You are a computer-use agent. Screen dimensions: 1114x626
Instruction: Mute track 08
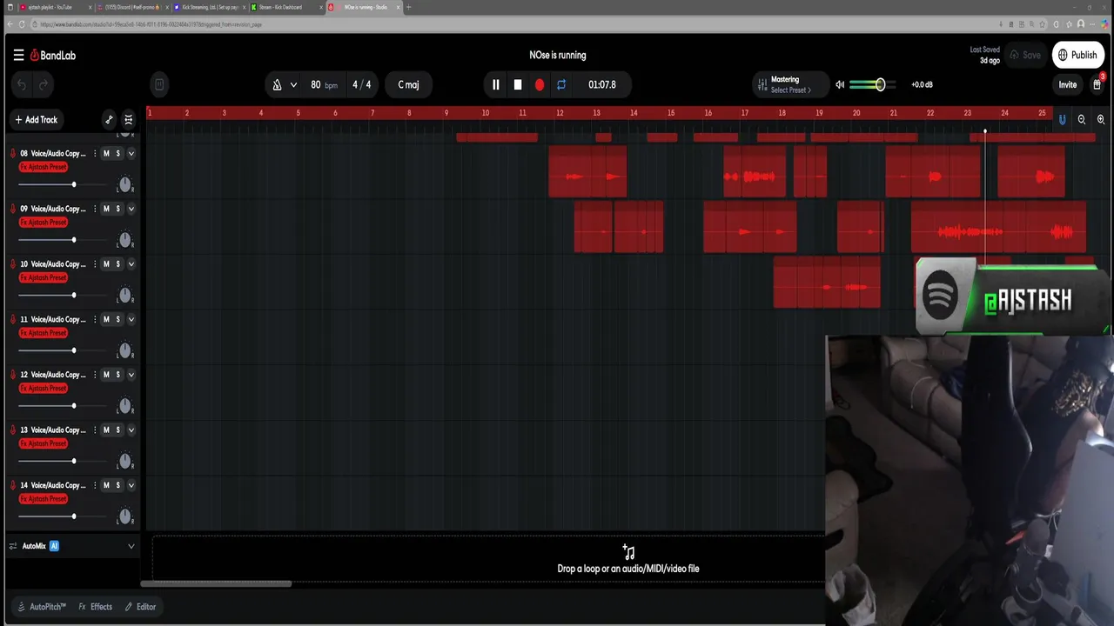(106, 153)
